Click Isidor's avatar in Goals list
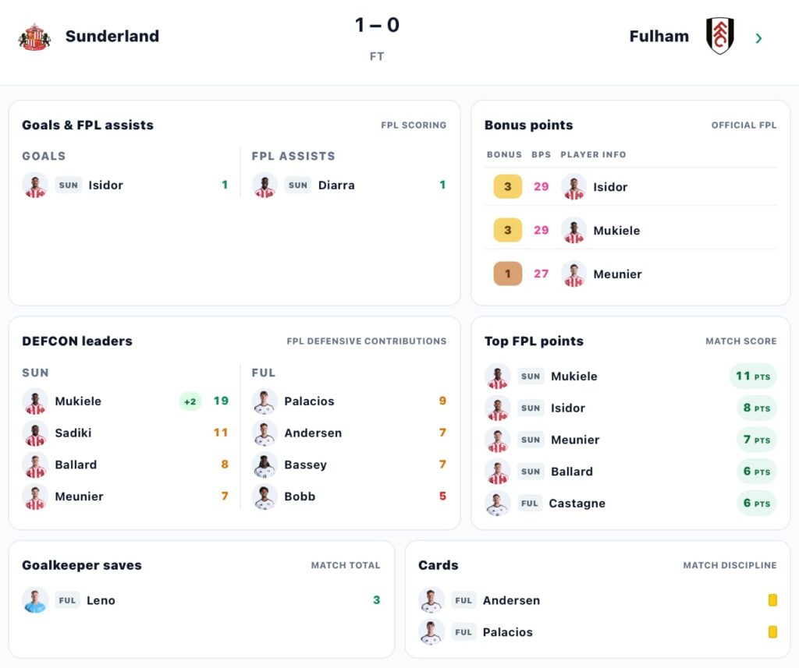This screenshot has height=668, width=799. [35, 185]
